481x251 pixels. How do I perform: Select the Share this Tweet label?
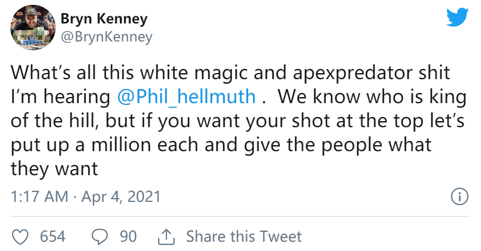[x=244, y=237]
